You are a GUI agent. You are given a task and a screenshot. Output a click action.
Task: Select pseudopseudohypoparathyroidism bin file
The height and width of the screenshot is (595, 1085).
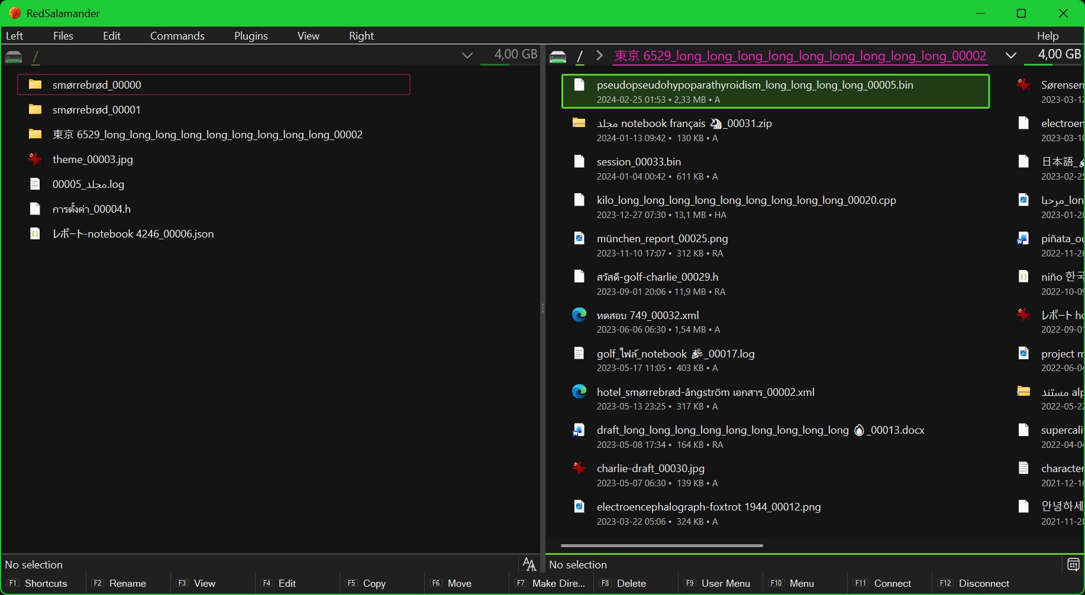(776, 91)
